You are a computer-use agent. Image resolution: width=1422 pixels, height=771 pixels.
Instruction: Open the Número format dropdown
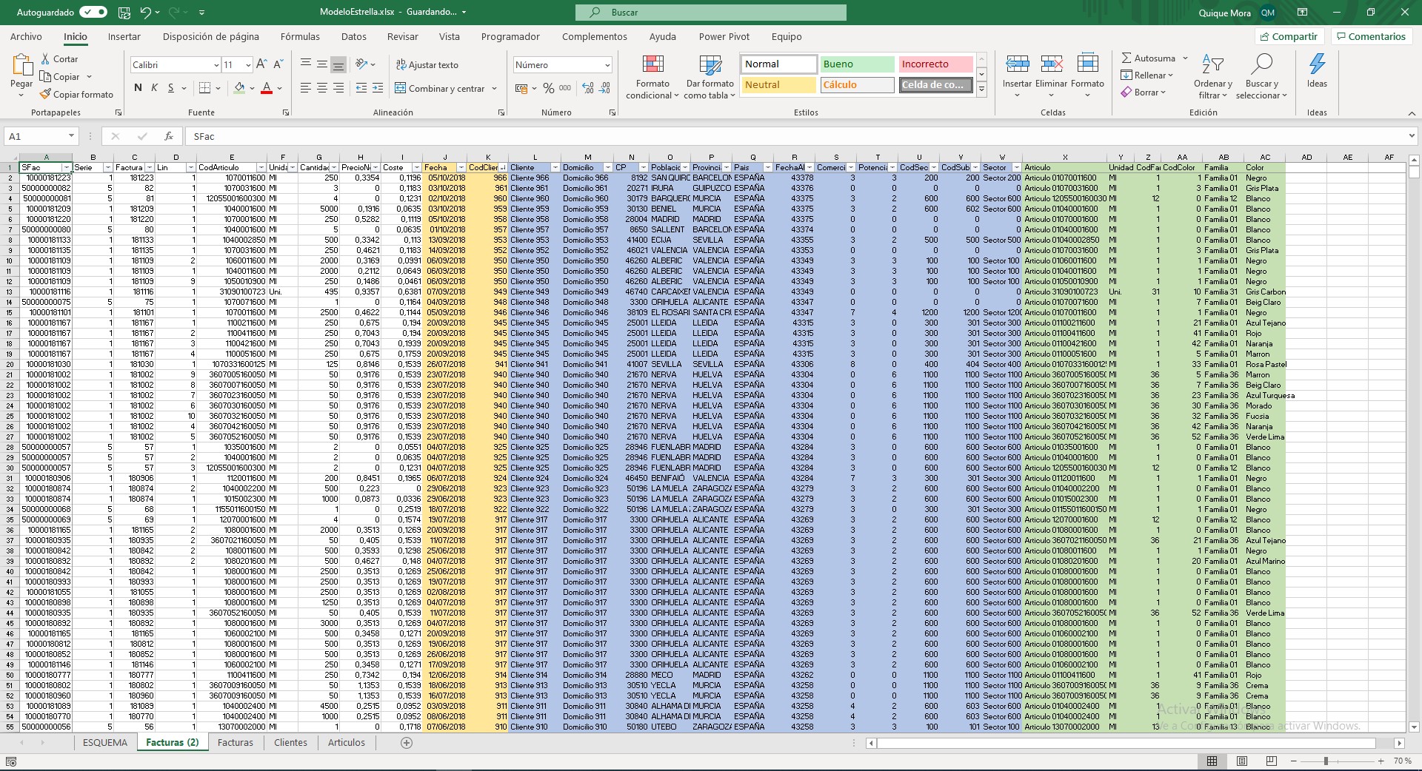(x=607, y=65)
